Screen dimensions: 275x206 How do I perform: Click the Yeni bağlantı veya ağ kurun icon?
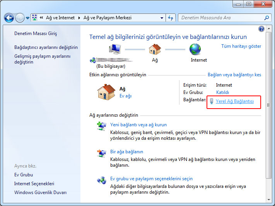pyautogui.click(x=101, y=127)
